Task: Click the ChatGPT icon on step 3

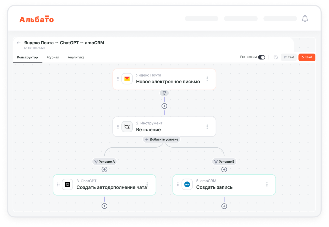Action: (x=67, y=184)
